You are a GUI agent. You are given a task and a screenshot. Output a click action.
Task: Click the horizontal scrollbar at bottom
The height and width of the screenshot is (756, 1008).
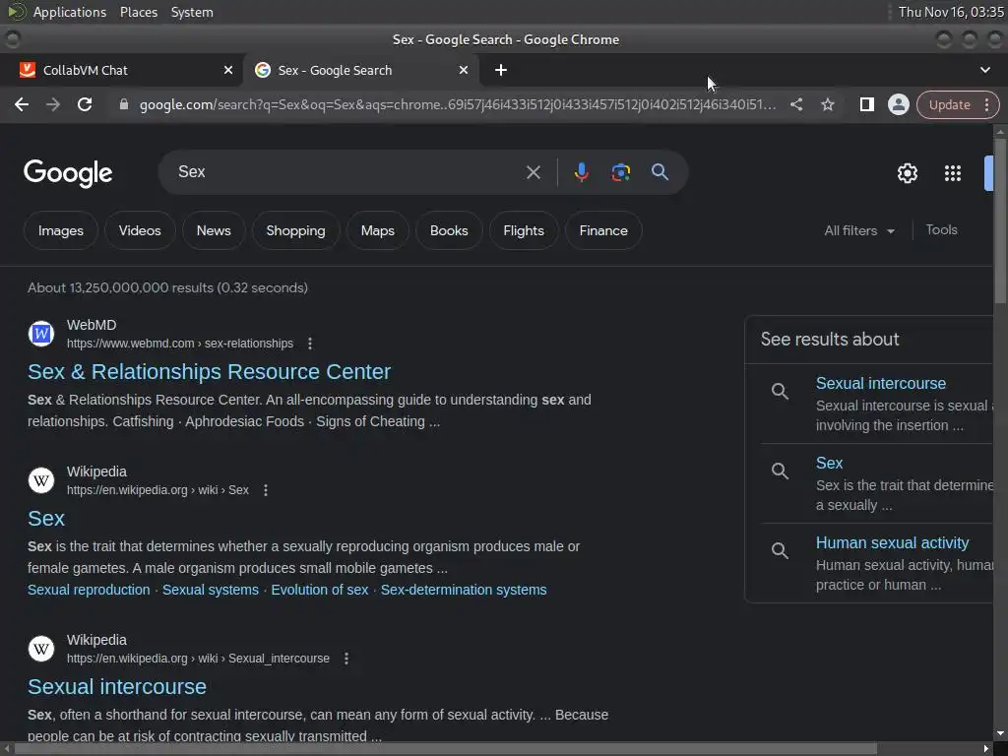point(446,748)
